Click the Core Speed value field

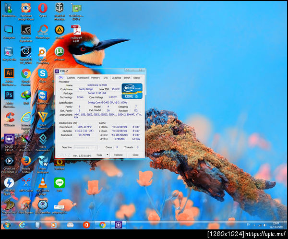point(84,127)
